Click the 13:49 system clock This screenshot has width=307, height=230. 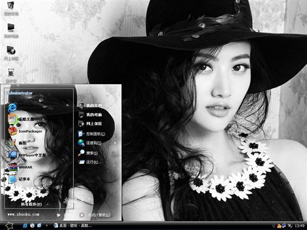tap(299, 226)
